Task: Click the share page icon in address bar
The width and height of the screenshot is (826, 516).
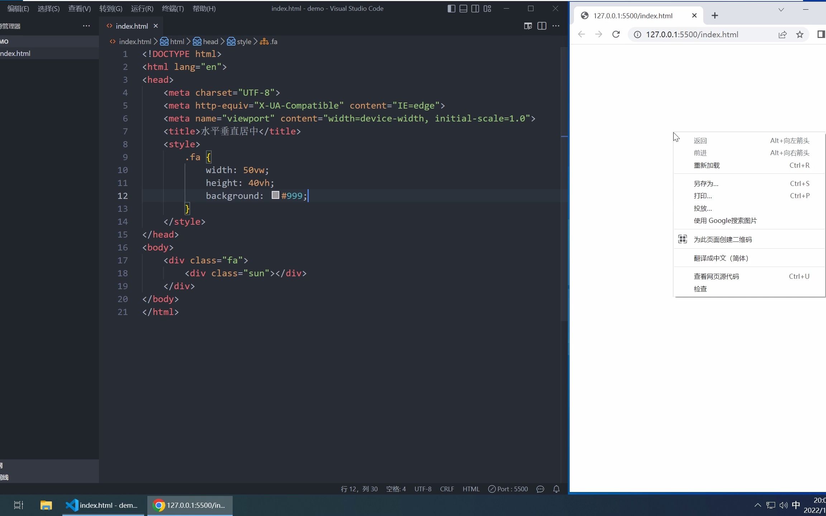Action: click(x=782, y=34)
